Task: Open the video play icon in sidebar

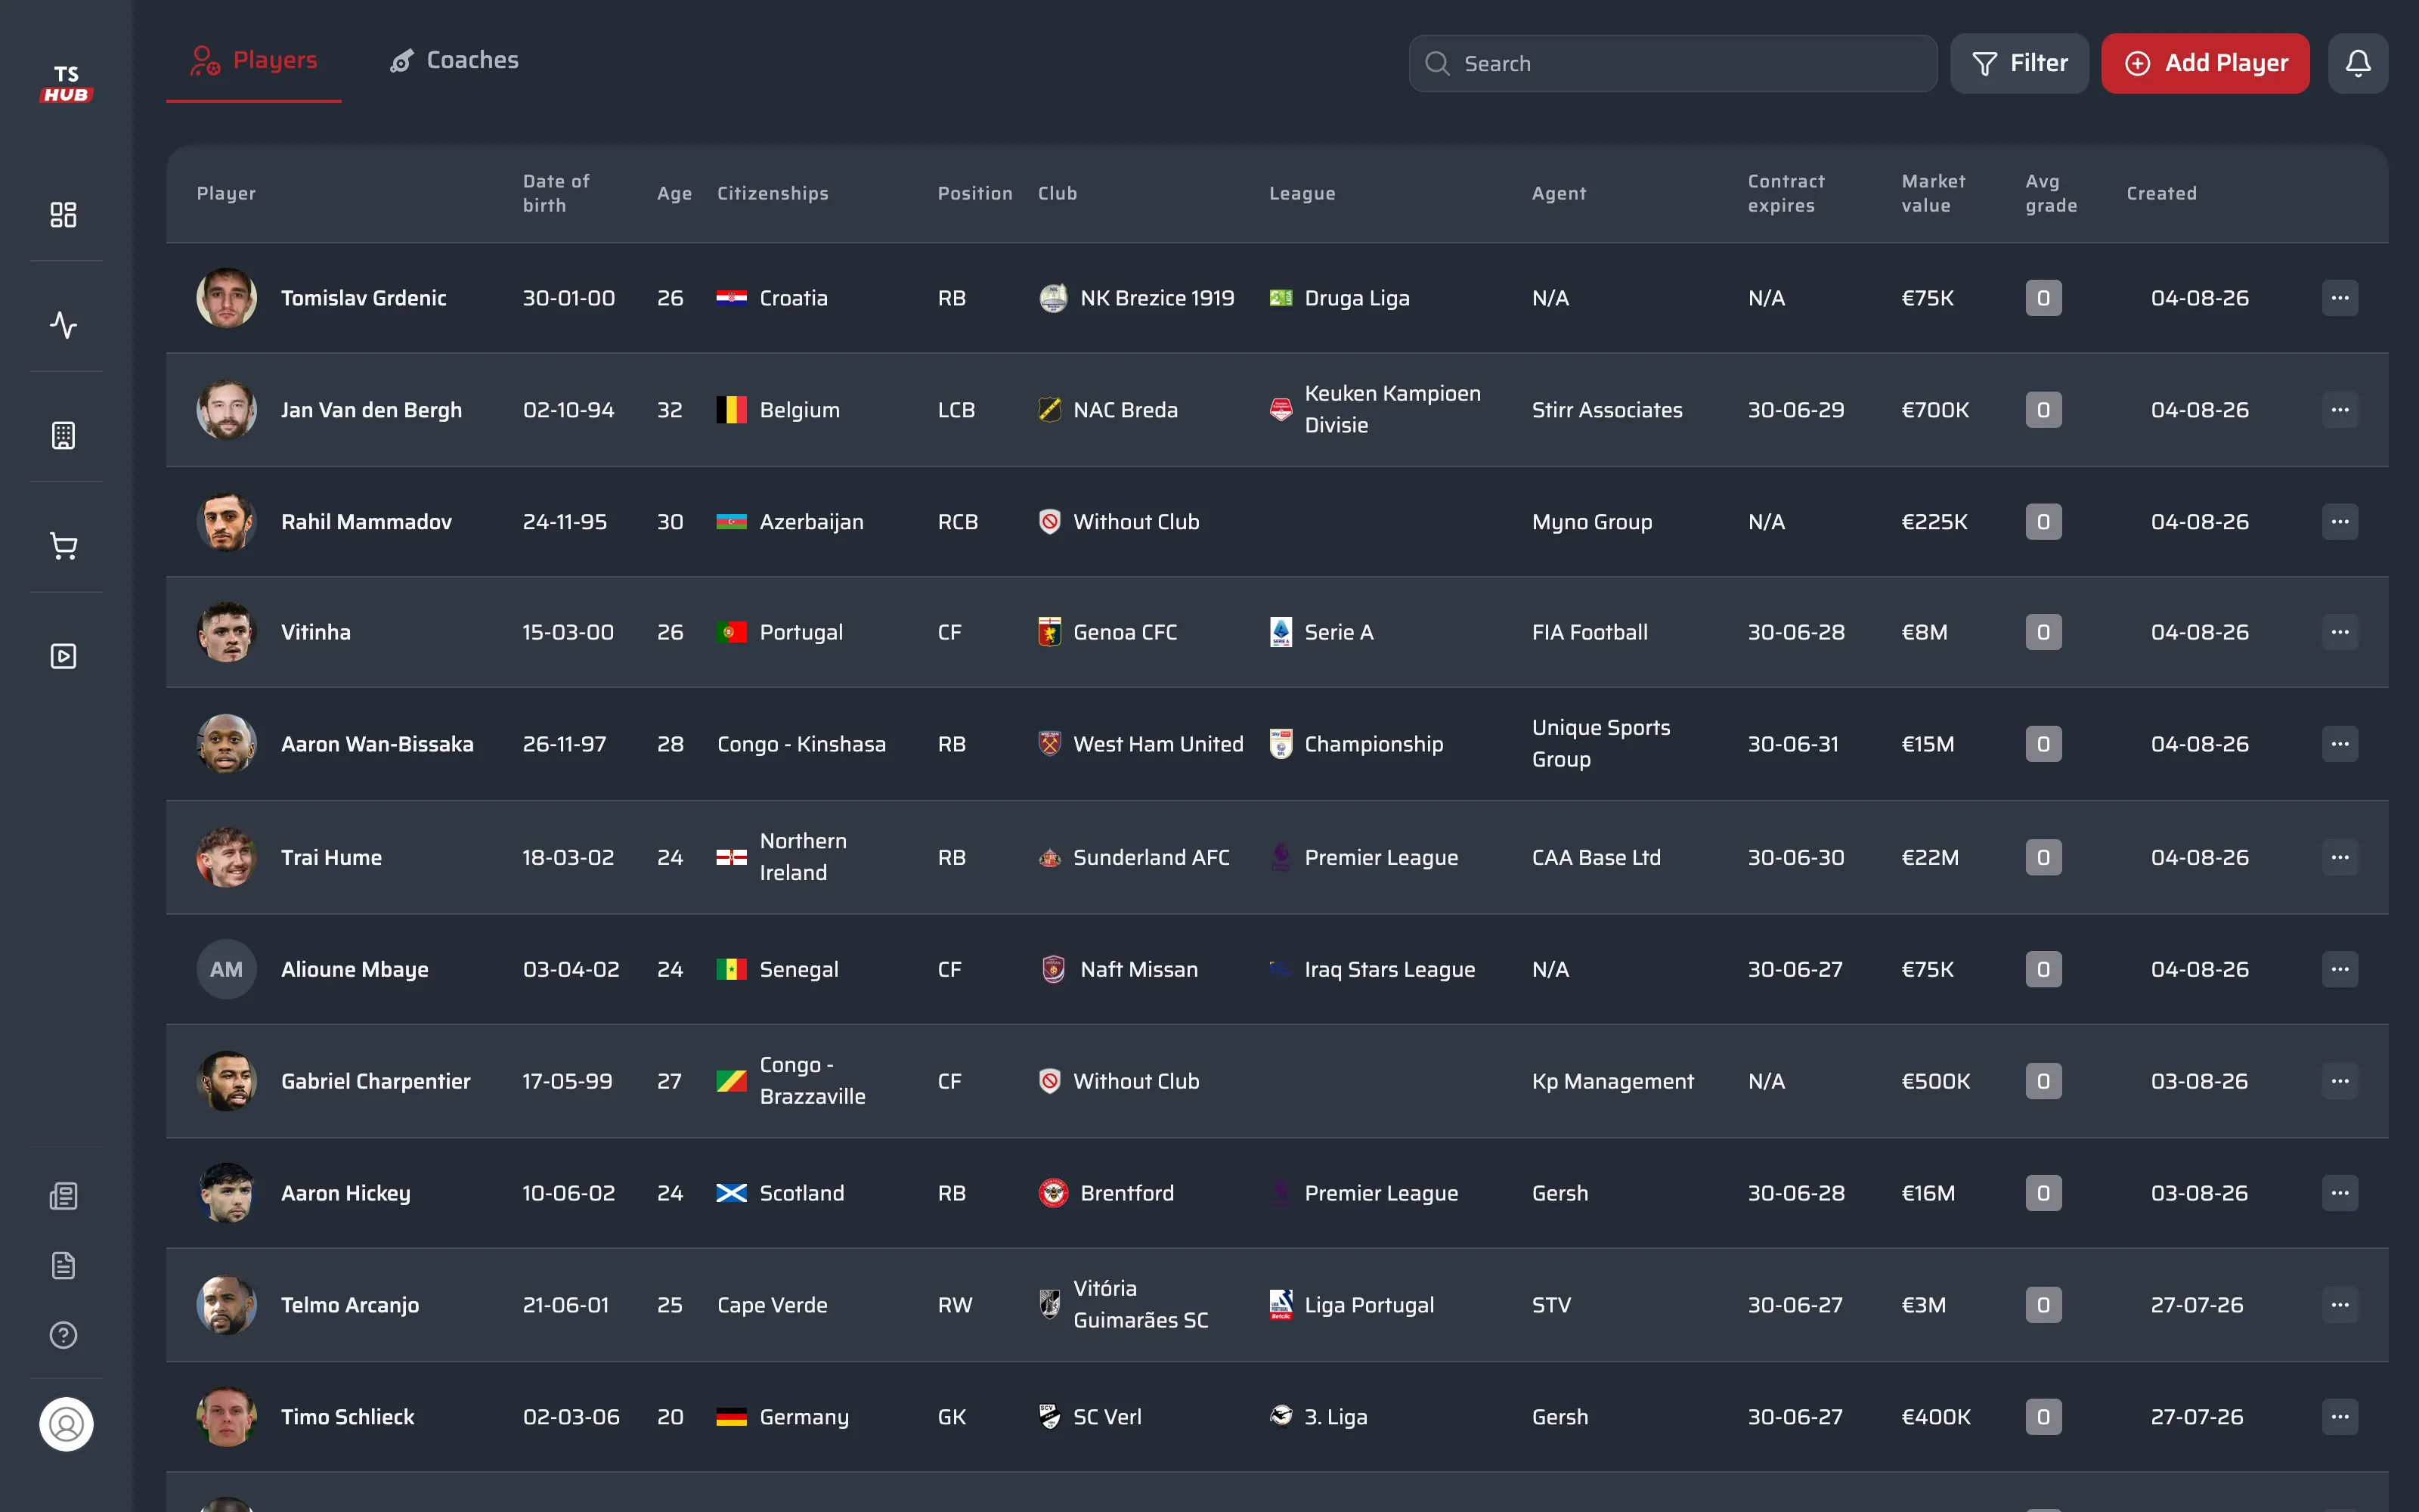Action: click(63, 656)
